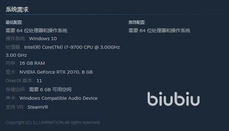Click the Windows Compatible Audio Device text
This screenshot has height=131, width=229.
pos(58,98)
